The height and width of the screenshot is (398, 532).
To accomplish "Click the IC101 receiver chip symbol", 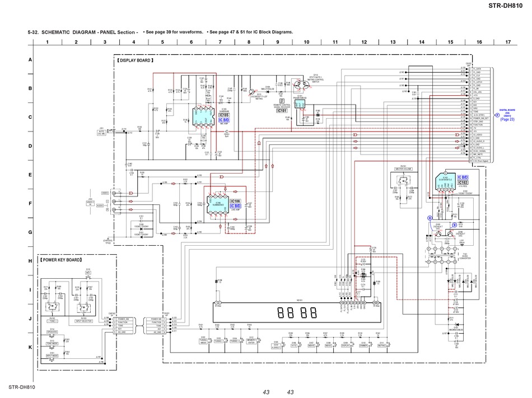I will pos(300,105).
